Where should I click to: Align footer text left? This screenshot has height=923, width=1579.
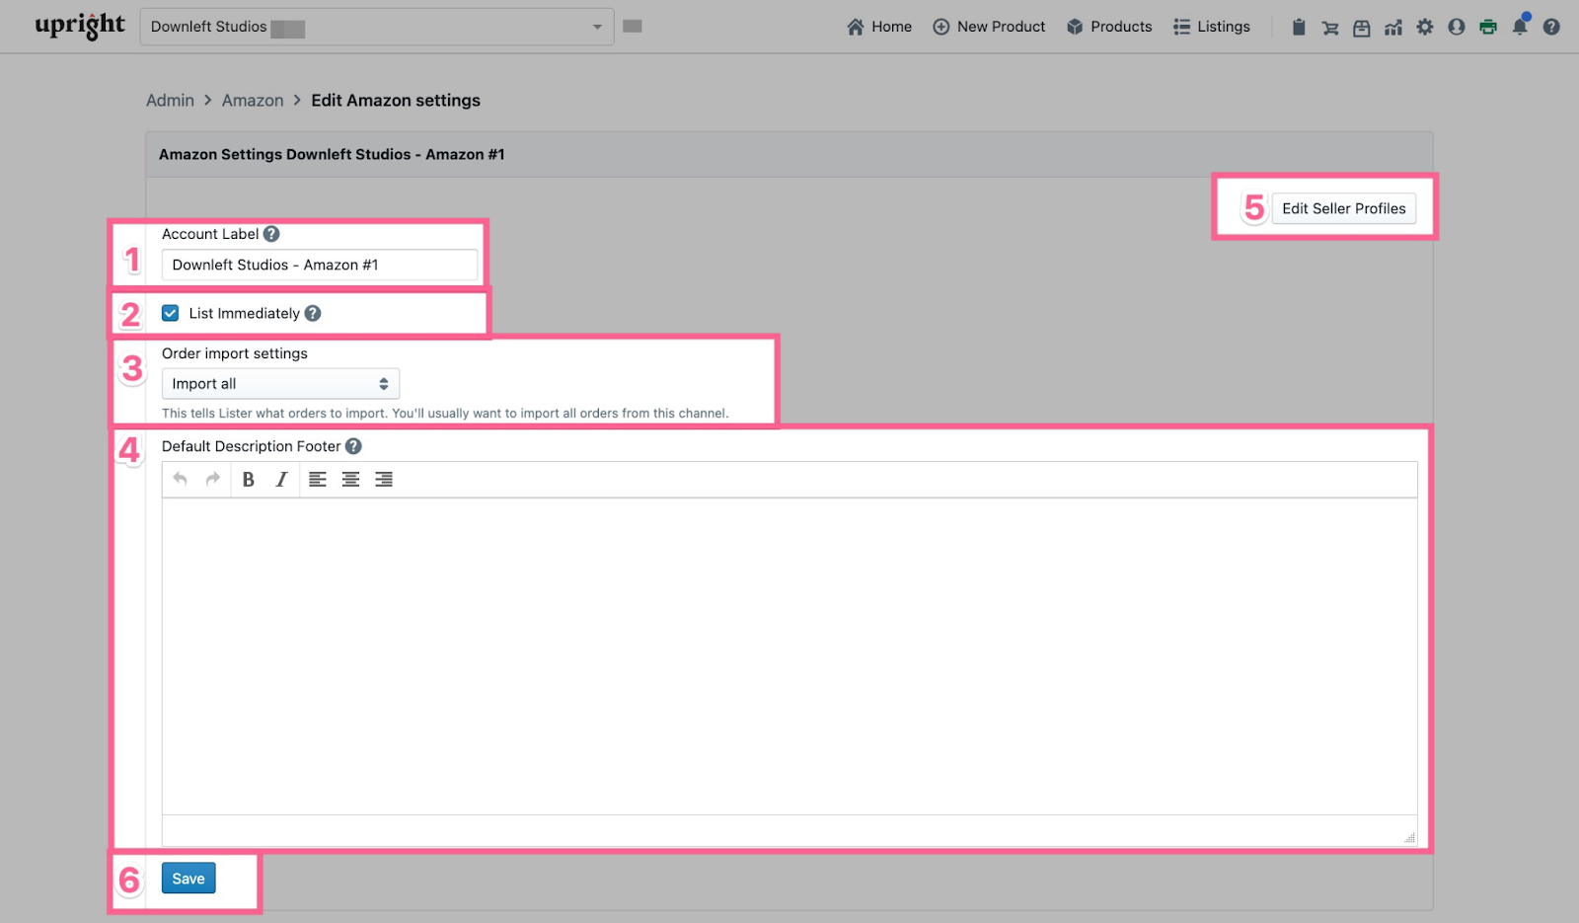[318, 479]
